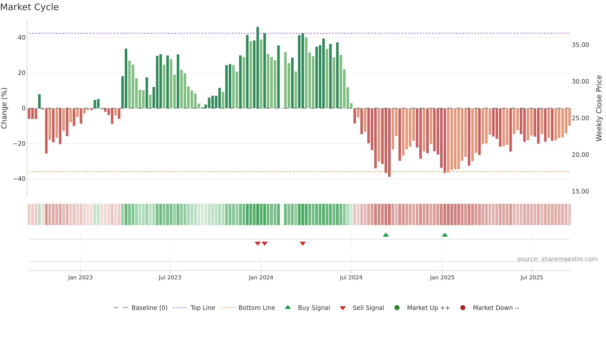Toggle the Bottom Line legend entry
This screenshot has height=341, width=606.
click(248, 308)
